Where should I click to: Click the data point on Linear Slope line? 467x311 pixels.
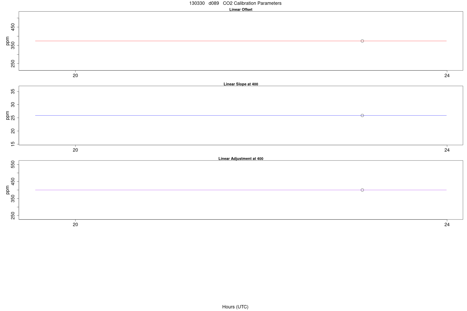pyautogui.click(x=362, y=115)
